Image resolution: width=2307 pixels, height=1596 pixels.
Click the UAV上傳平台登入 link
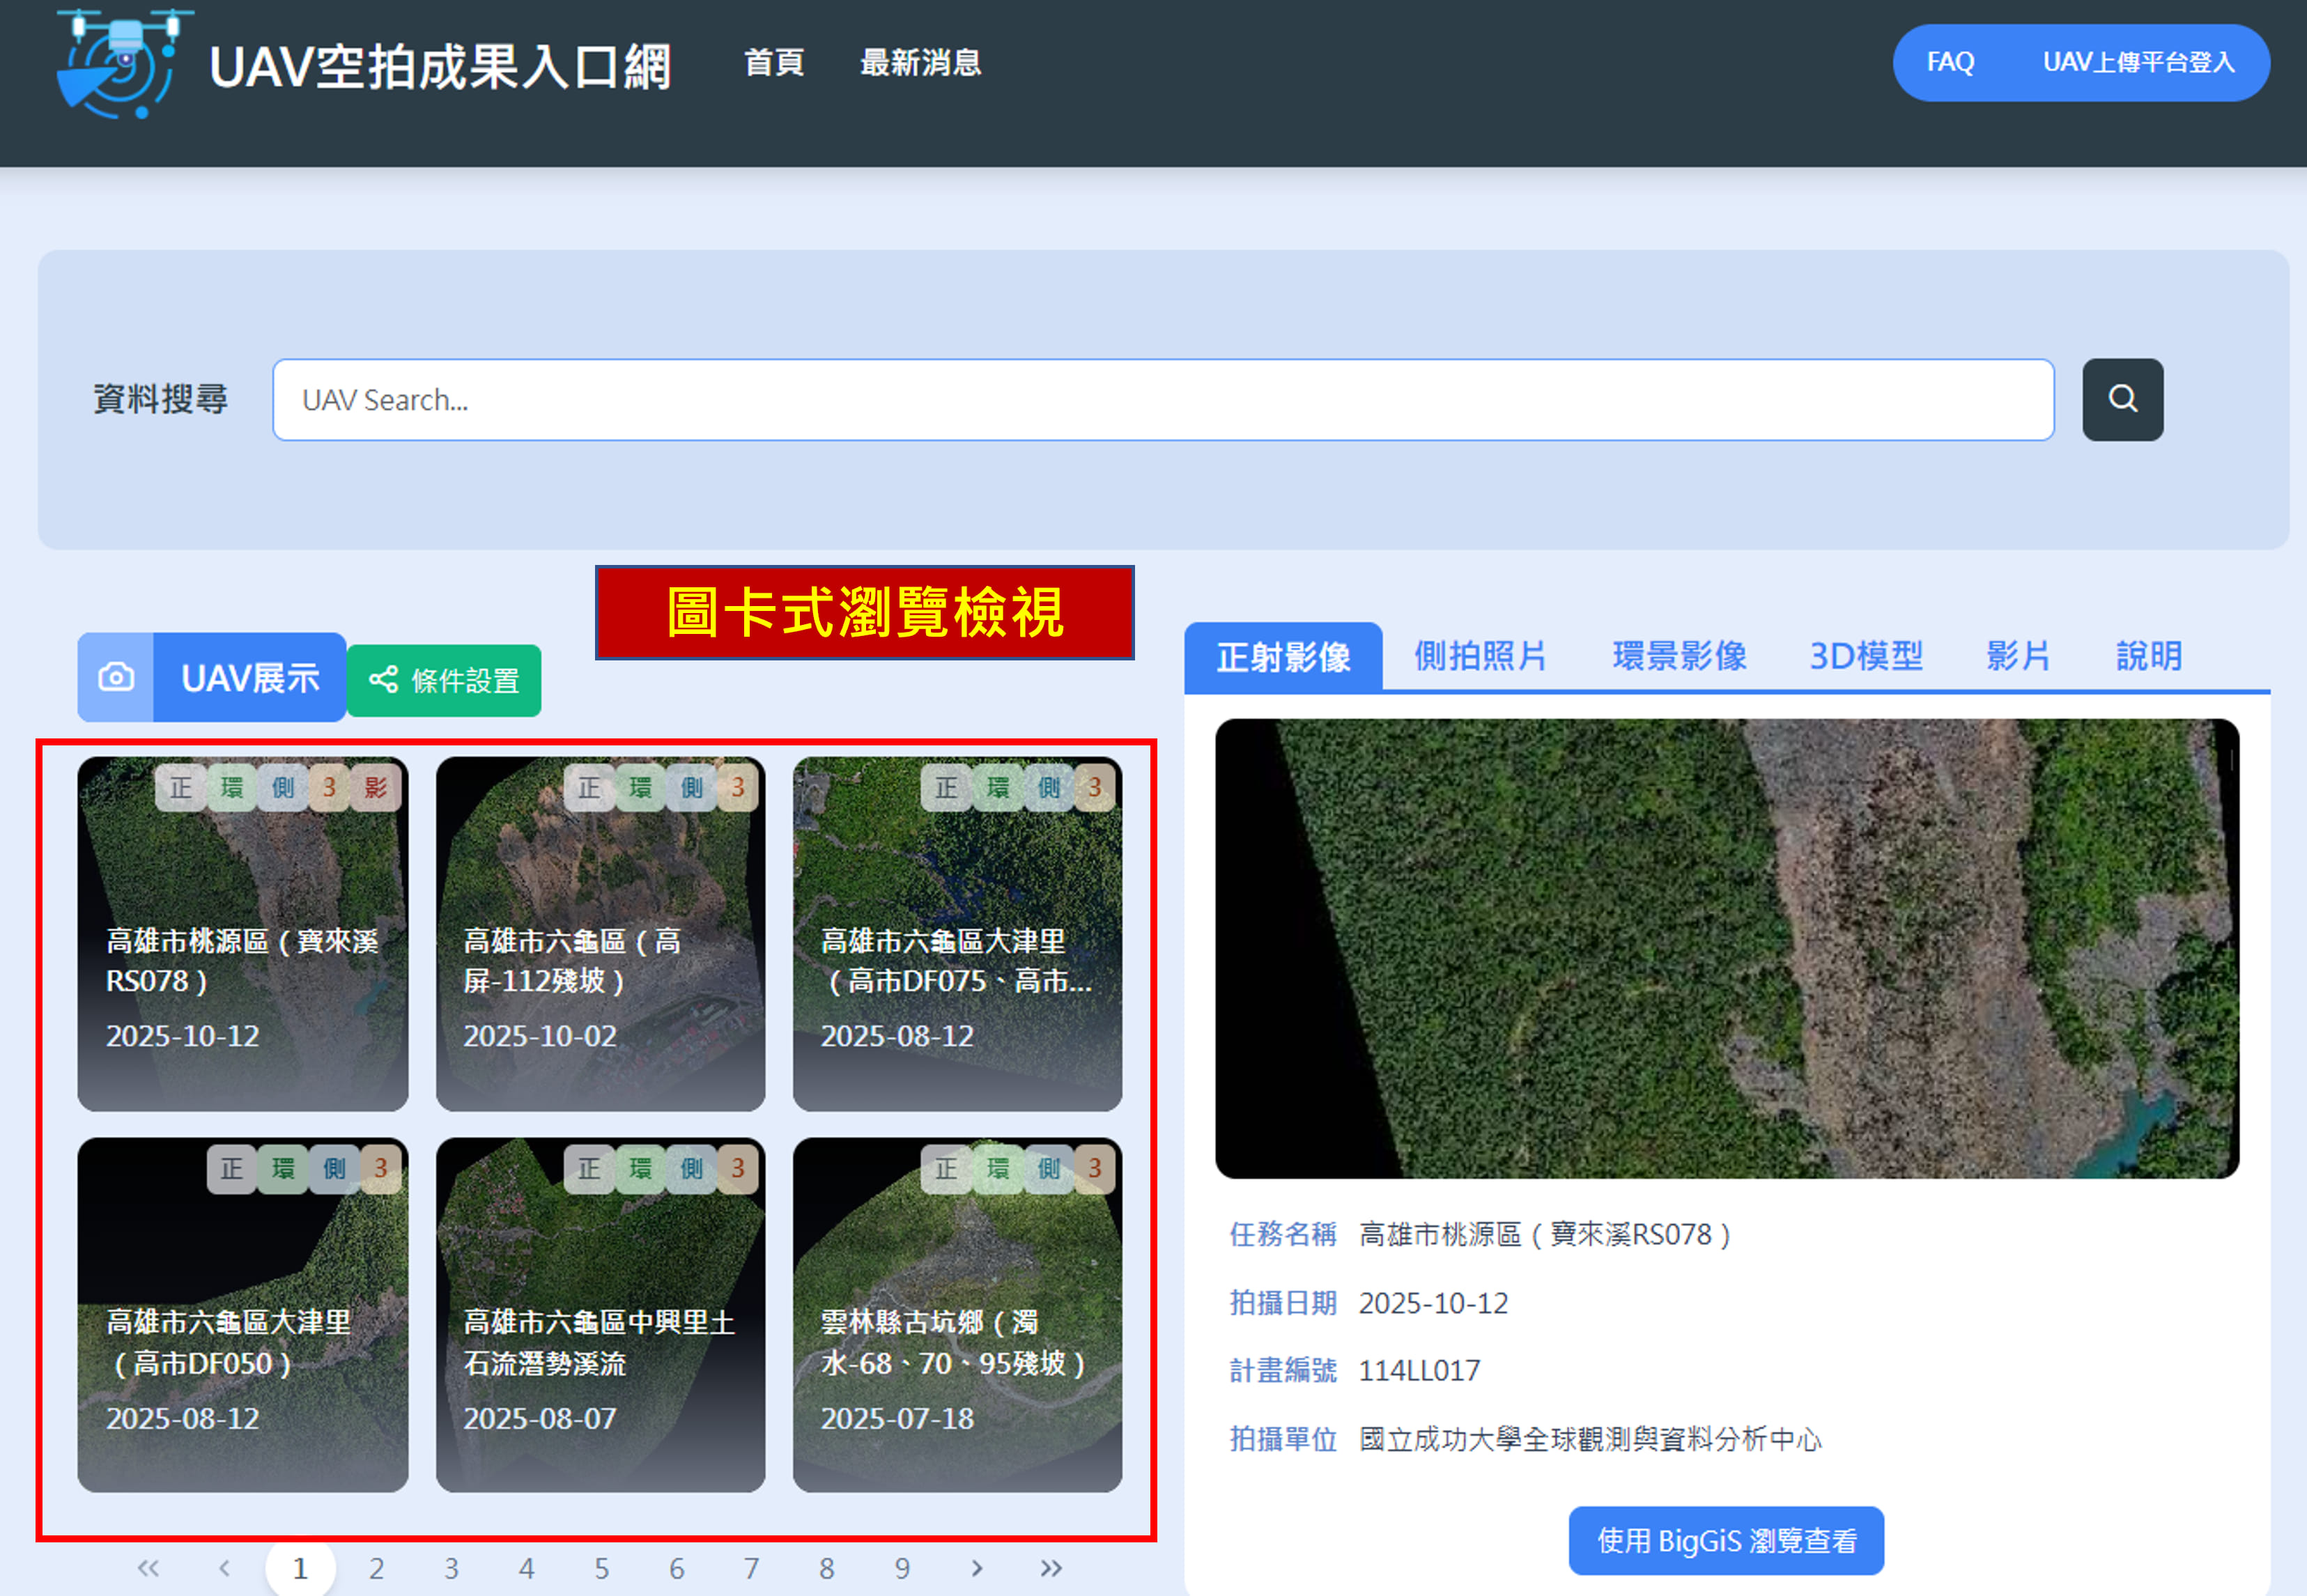[2138, 63]
